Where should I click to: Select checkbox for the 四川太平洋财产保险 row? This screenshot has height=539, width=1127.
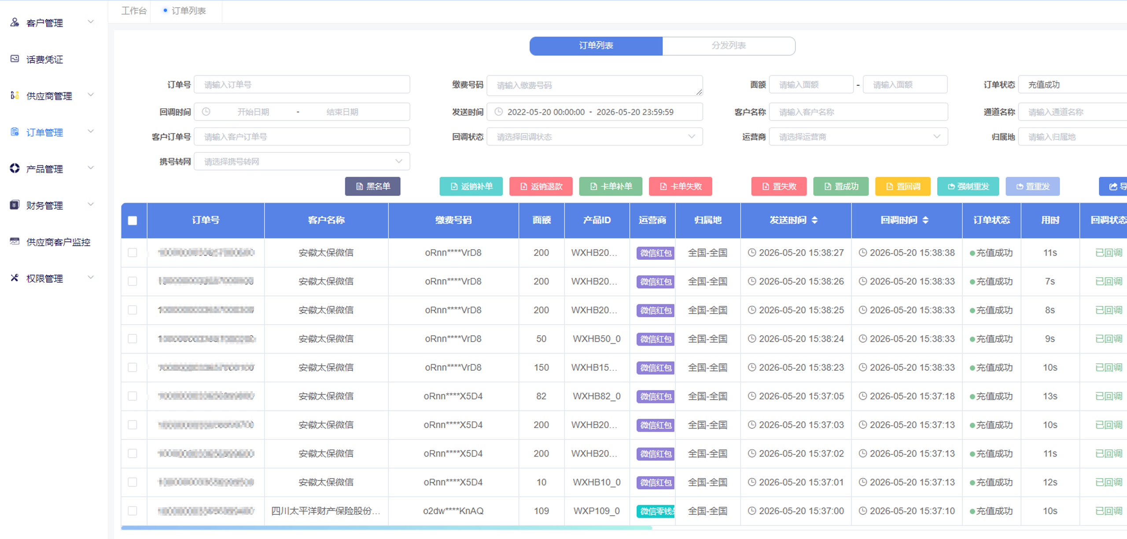click(133, 511)
